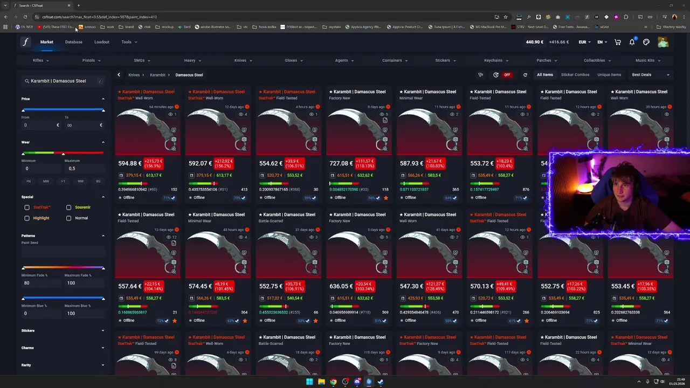This screenshot has width=690, height=388.
Task: Adjust the blue percentage slider
Action: pos(63,299)
